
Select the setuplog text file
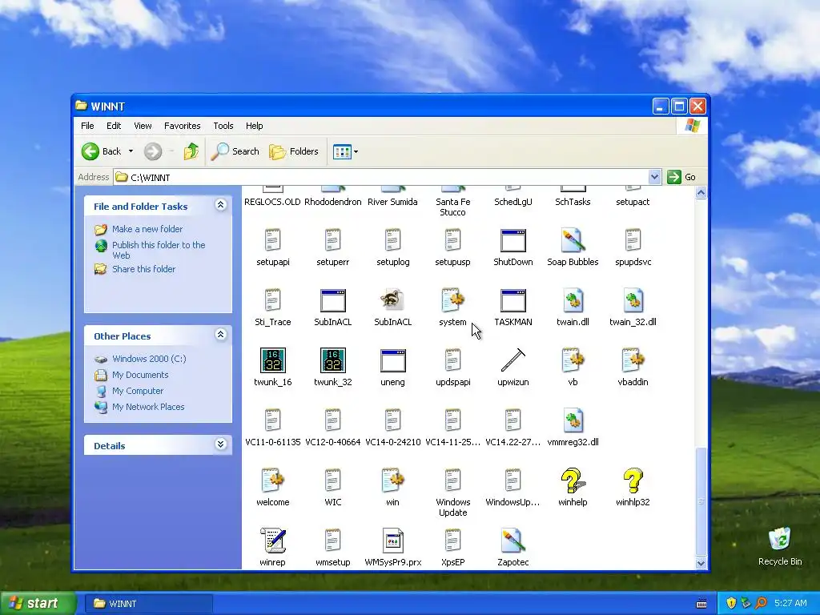click(392, 240)
